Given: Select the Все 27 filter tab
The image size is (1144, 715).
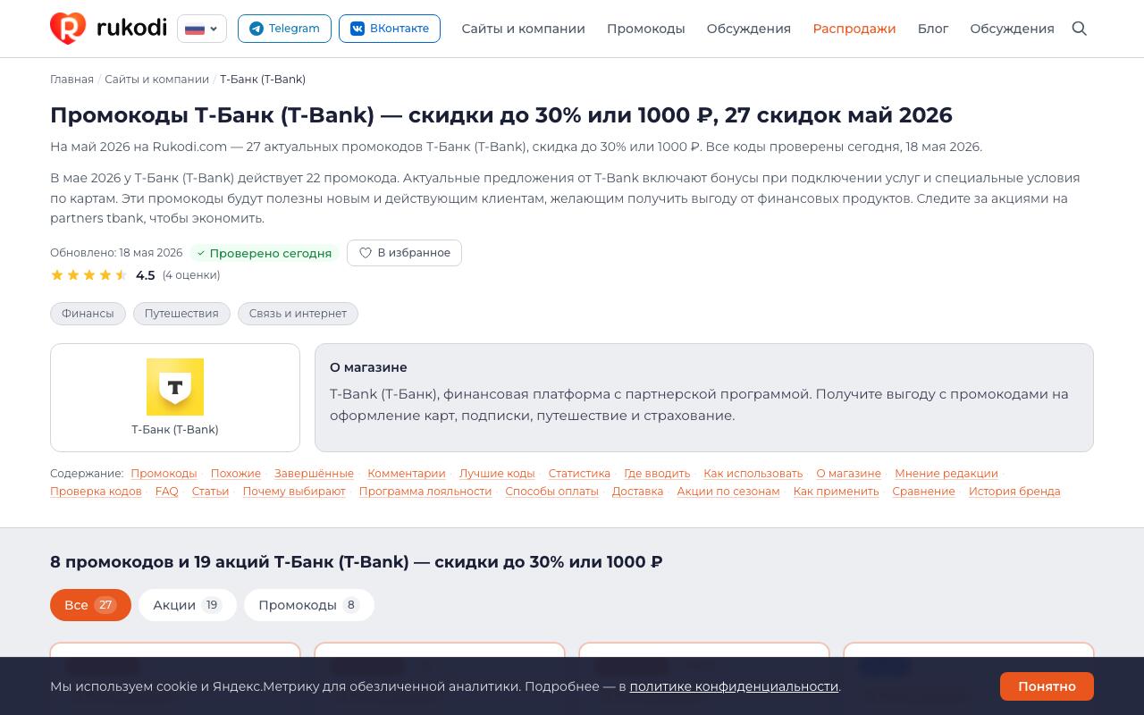Looking at the screenshot, I should [90, 605].
